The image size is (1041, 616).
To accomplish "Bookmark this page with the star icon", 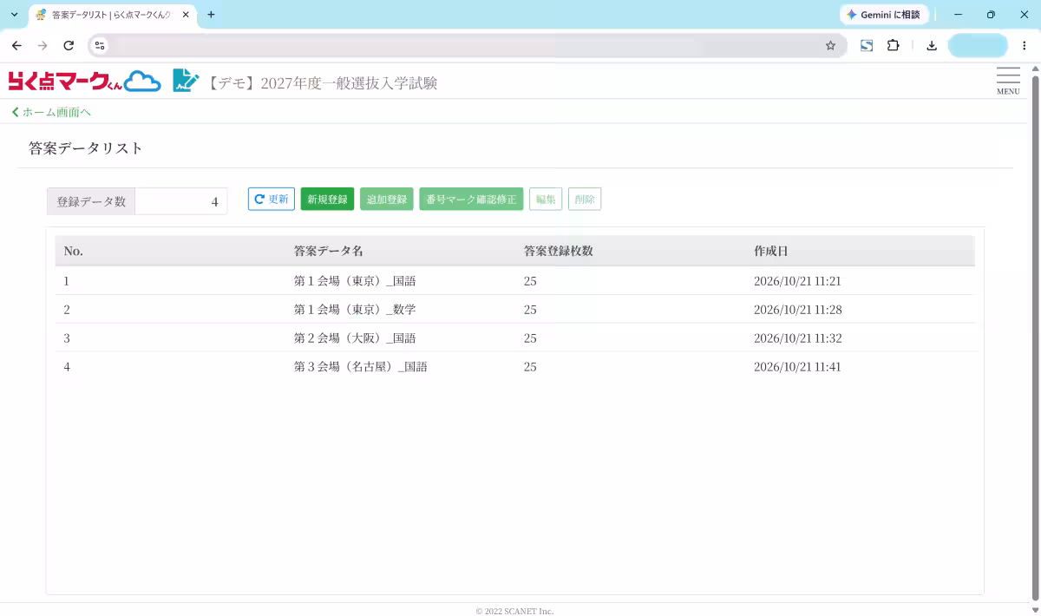I will [x=830, y=46].
